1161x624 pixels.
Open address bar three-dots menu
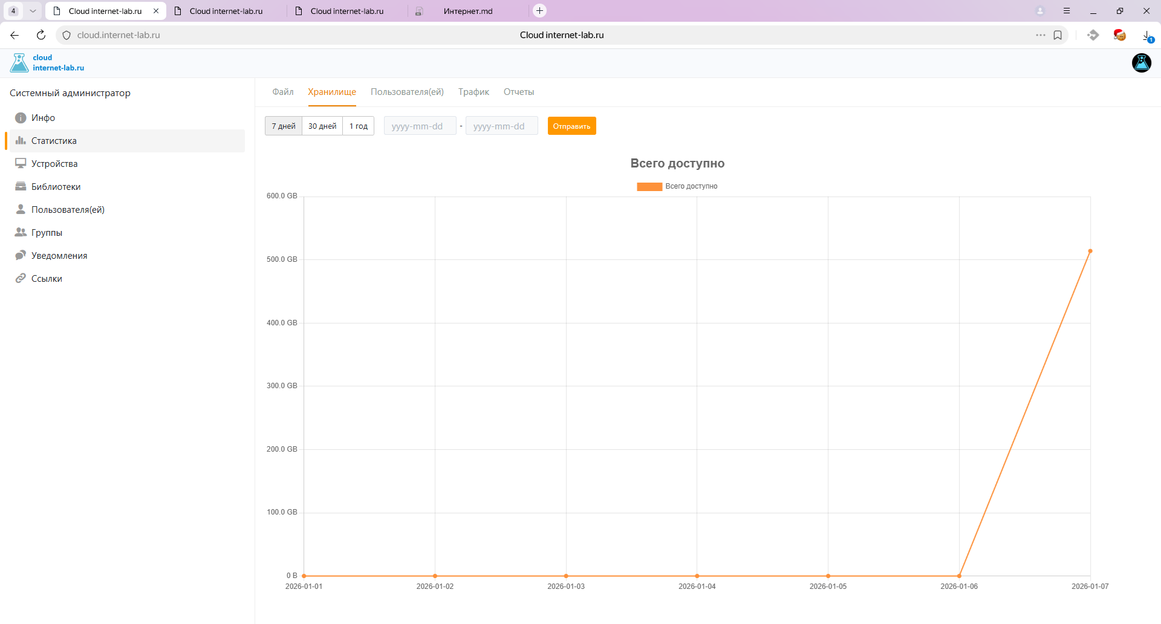(x=1040, y=35)
